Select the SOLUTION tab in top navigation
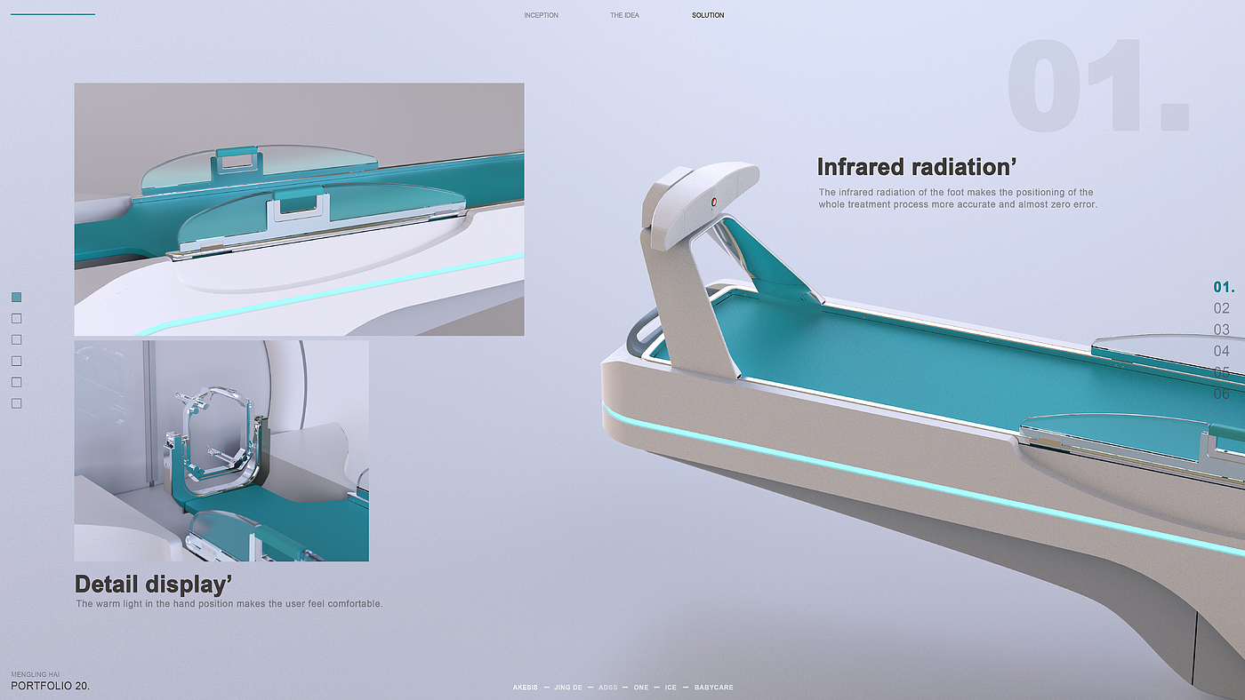1245x700 pixels. tap(708, 15)
